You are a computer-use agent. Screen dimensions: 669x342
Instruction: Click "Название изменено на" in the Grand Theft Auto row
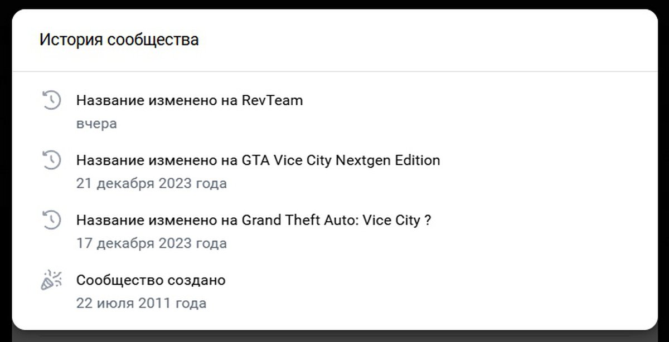(x=157, y=220)
